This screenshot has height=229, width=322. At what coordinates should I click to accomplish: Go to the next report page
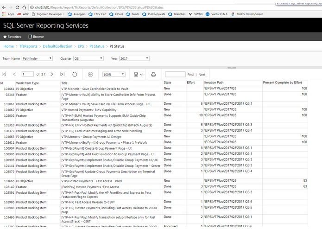(52, 74)
